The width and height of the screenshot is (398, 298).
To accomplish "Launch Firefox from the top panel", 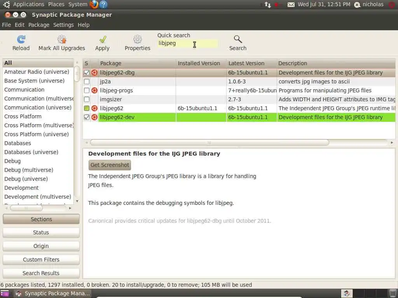I will point(94,4).
